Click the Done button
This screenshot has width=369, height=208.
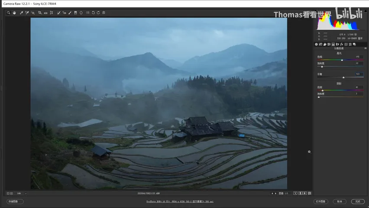click(358, 201)
